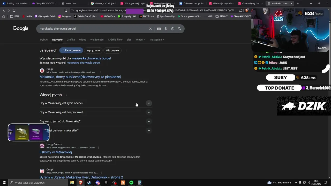The height and width of the screenshot is (186, 331).
Task: Expand the centrum makarskiej question chevron
Action: point(149,130)
